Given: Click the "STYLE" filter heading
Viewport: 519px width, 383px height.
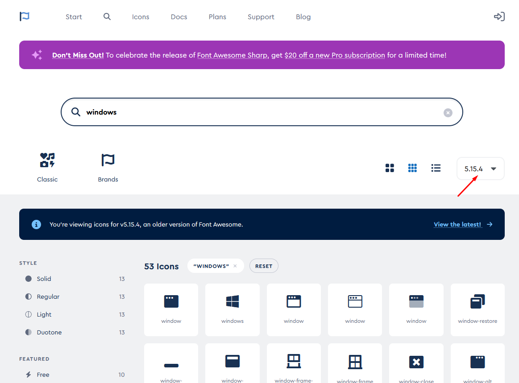Looking at the screenshot, I should coord(28,263).
